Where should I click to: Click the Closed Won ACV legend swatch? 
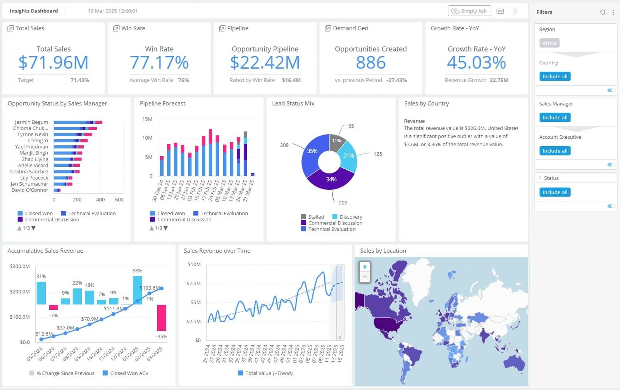click(x=105, y=373)
